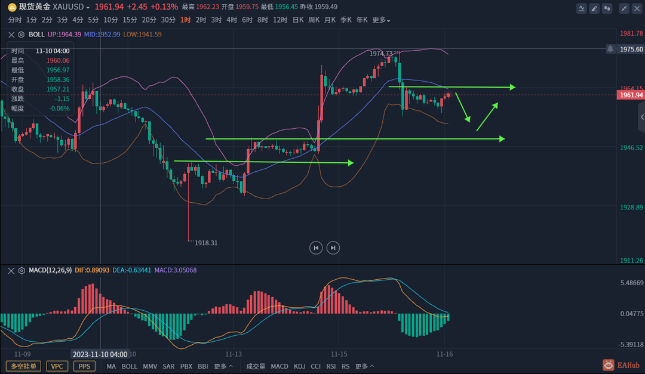Toggle the 多空挂单 overlay
This screenshot has width=645, height=374.
pyautogui.click(x=24, y=366)
